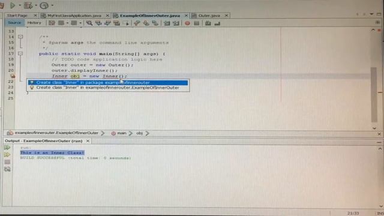The height and width of the screenshot is (216, 384).
Task: Minimize the Output window
Action: tap(379, 142)
